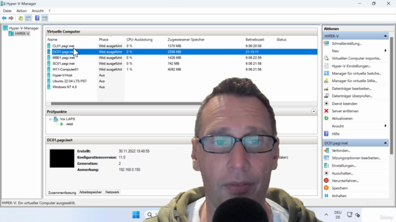Expand the Neu submenu arrow
This screenshot has width=396, height=222.
click(385, 51)
